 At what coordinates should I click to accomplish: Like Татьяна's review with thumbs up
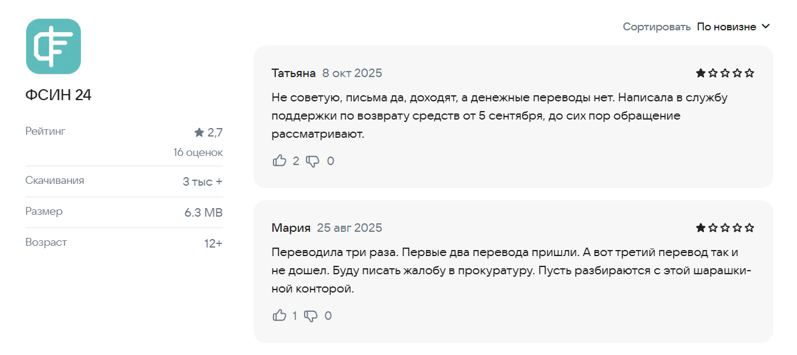(280, 161)
